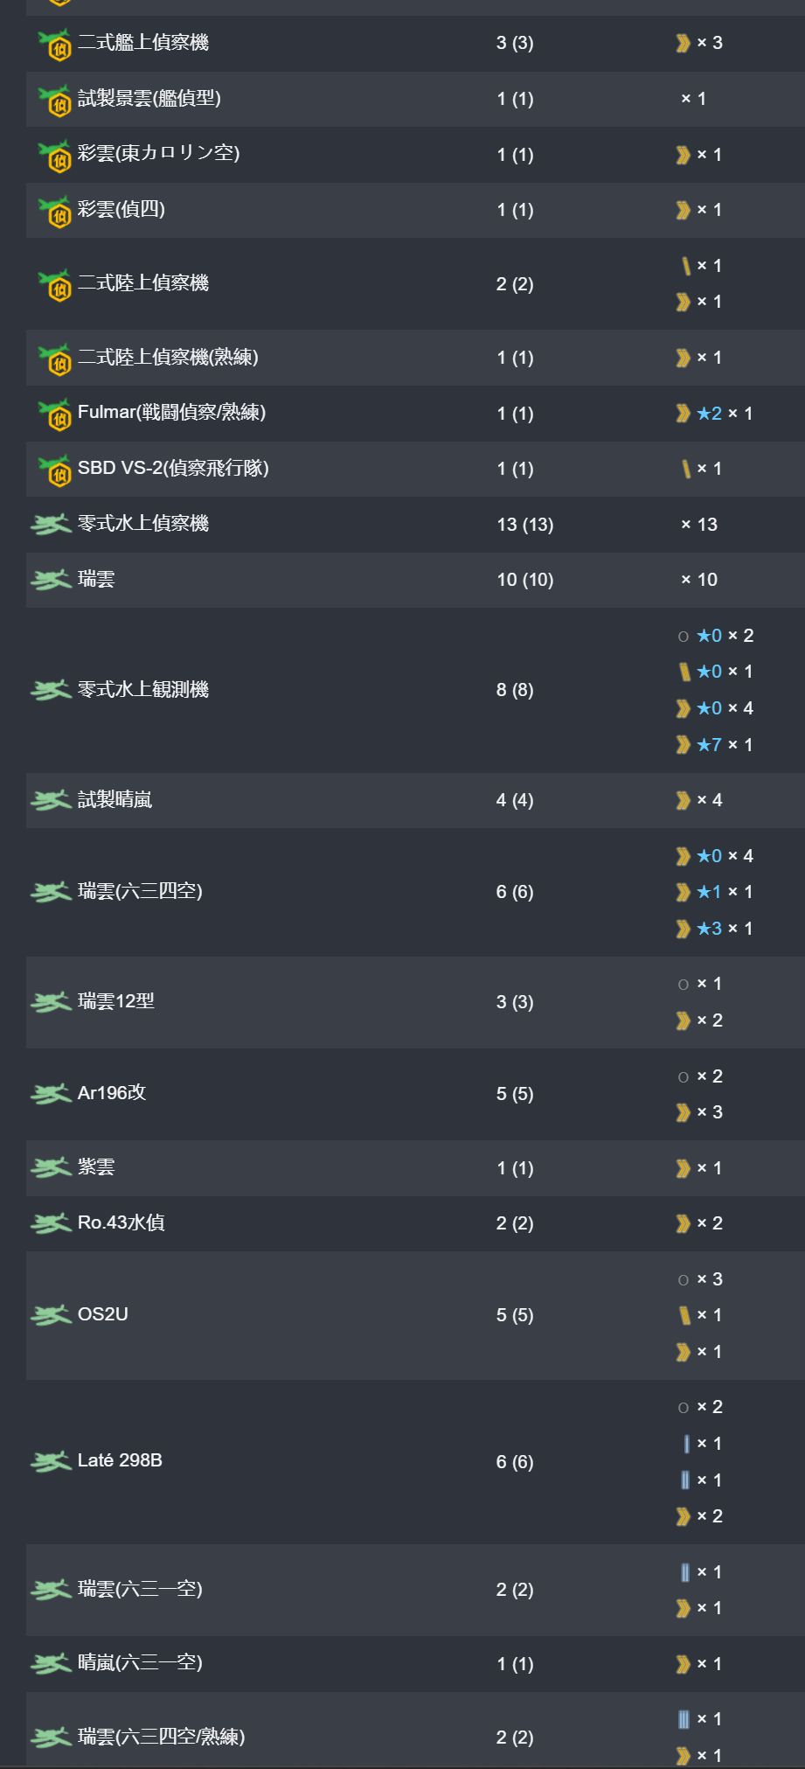Click the single gold stripe icon for SBD VS-2
Image resolution: width=805 pixels, height=1769 pixels.
click(x=686, y=469)
